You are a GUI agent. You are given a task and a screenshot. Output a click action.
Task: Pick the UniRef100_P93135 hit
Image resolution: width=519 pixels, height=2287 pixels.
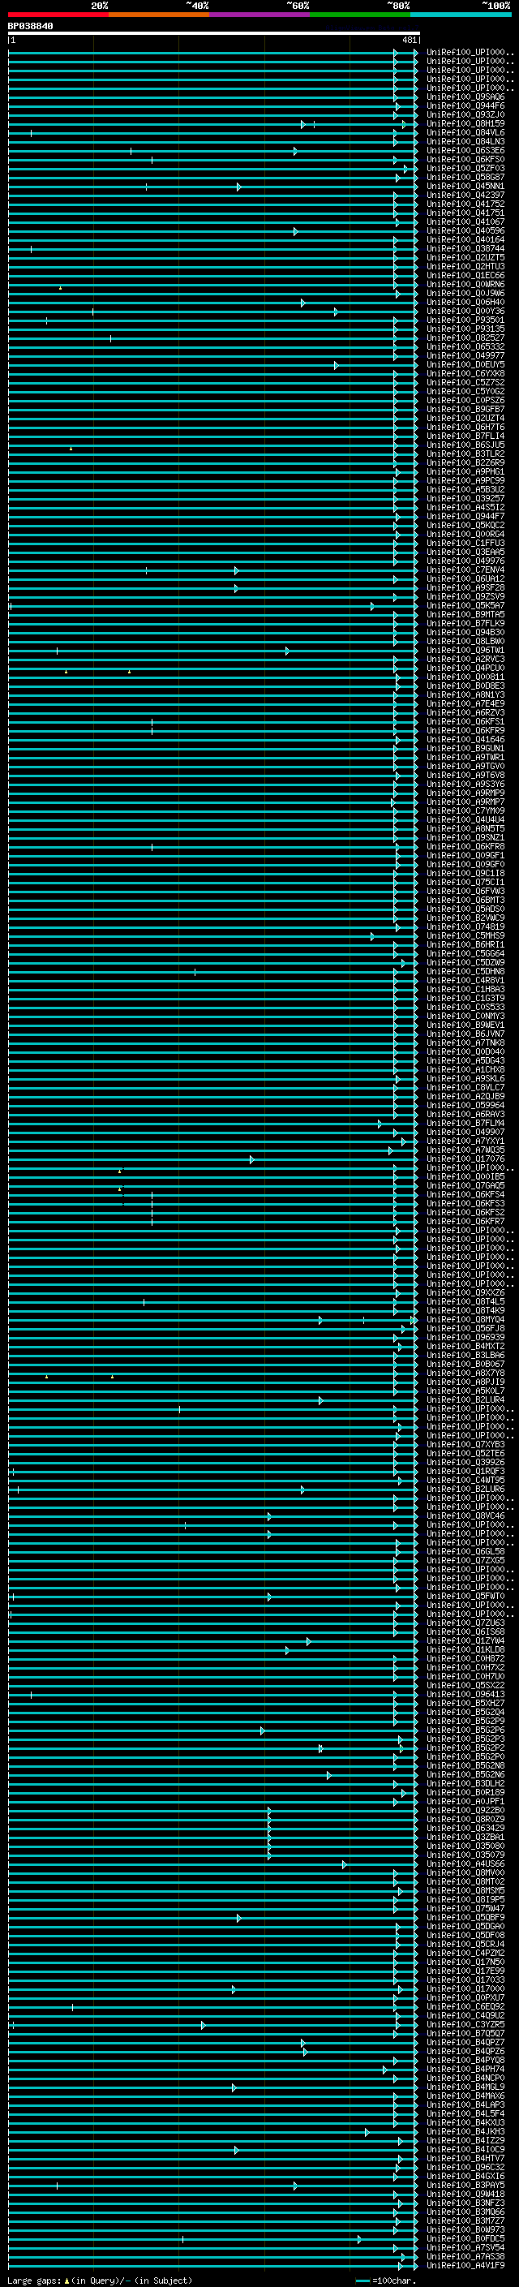465,329
